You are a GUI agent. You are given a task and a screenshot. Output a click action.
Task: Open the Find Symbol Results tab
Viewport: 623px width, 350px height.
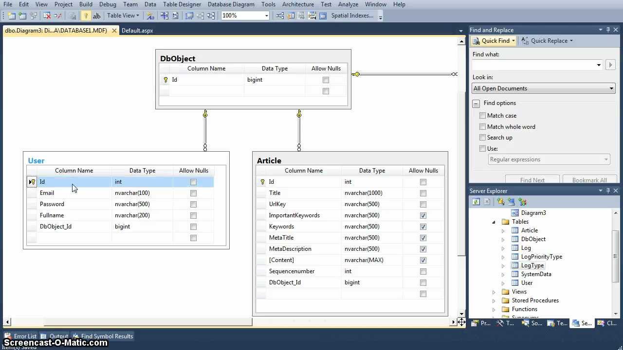(x=103, y=336)
